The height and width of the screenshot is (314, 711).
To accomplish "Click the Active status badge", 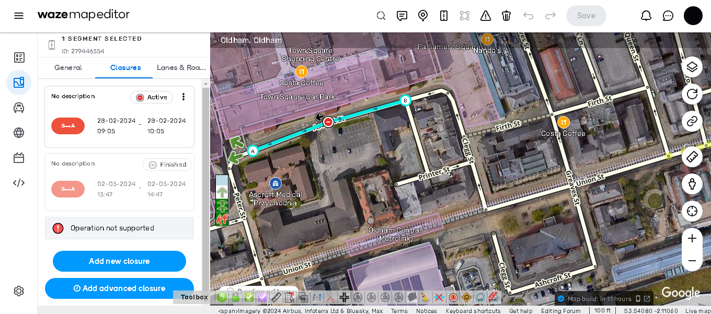I will tap(152, 97).
